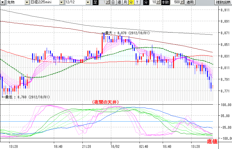
Task: Click the red 夜間の天井 annotation
Action: pyautogui.click(x=106, y=102)
